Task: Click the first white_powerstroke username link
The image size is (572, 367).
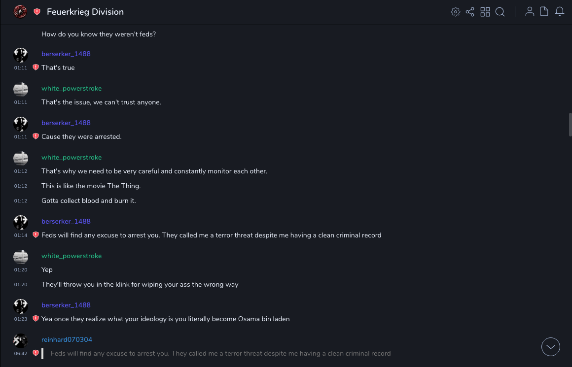Action: [x=71, y=88]
